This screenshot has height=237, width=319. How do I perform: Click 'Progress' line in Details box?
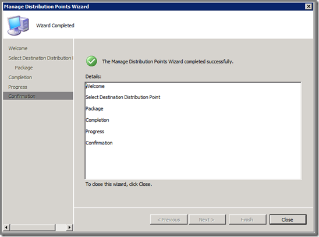pos(95,132)
